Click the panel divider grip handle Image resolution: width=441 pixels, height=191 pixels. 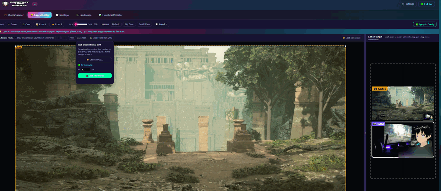coord(365,135)
